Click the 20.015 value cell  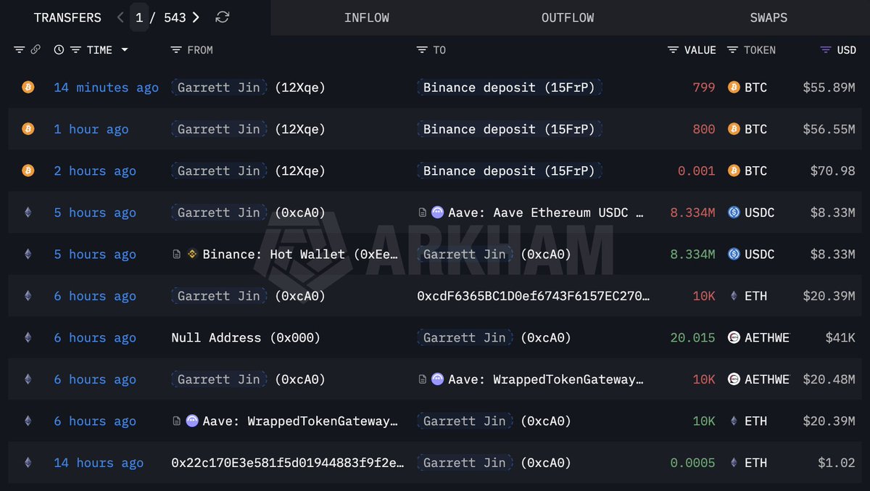point(692,337)
